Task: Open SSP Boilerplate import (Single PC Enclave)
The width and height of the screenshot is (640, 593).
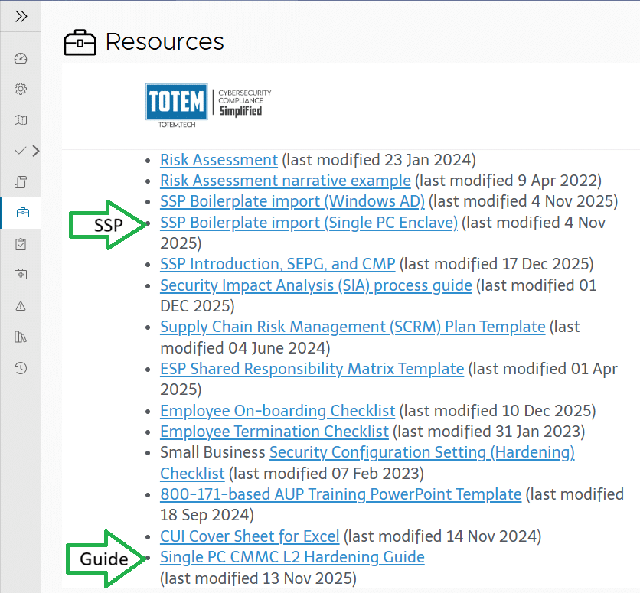Action: (x=309, y=223)
